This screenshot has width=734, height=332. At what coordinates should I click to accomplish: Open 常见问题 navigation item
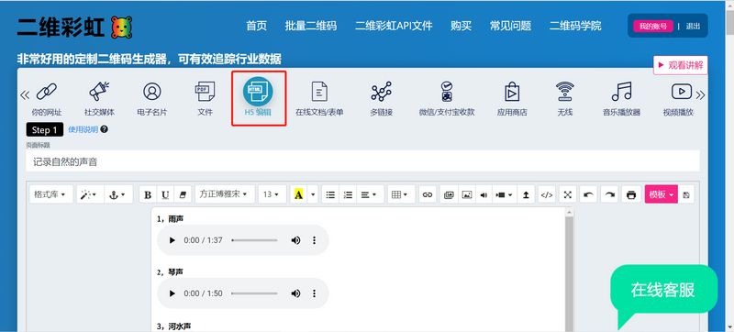(510, 26)
